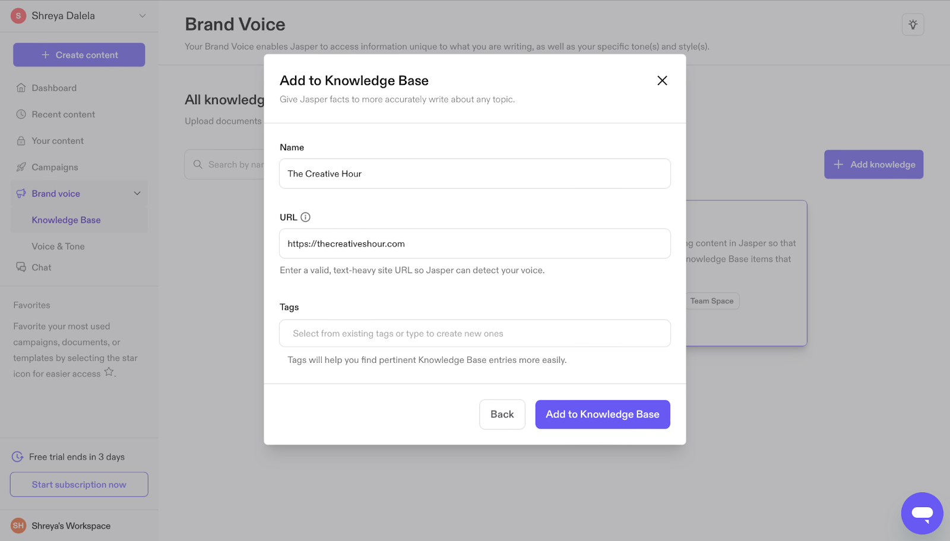The width and height of the screenshot is (950, 541).
Task: Open Voice & Tone page
Action: [x=58, y=246]
